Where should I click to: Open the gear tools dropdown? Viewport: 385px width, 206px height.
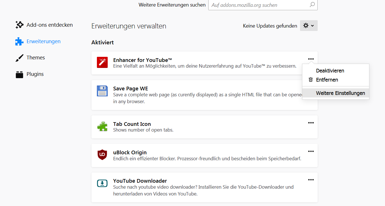coord(309,26)
